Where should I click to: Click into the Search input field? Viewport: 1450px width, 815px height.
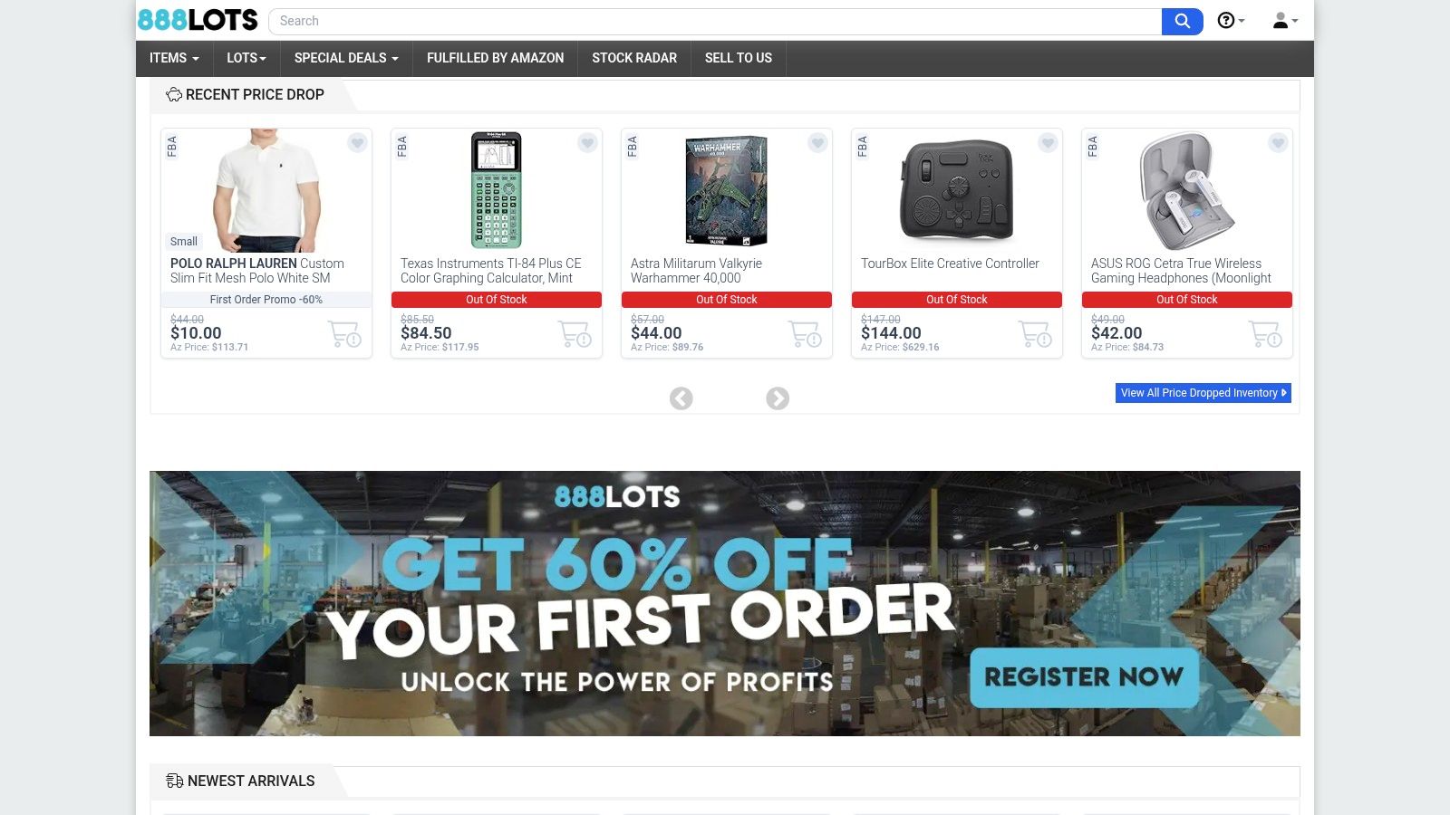[715, 21]
